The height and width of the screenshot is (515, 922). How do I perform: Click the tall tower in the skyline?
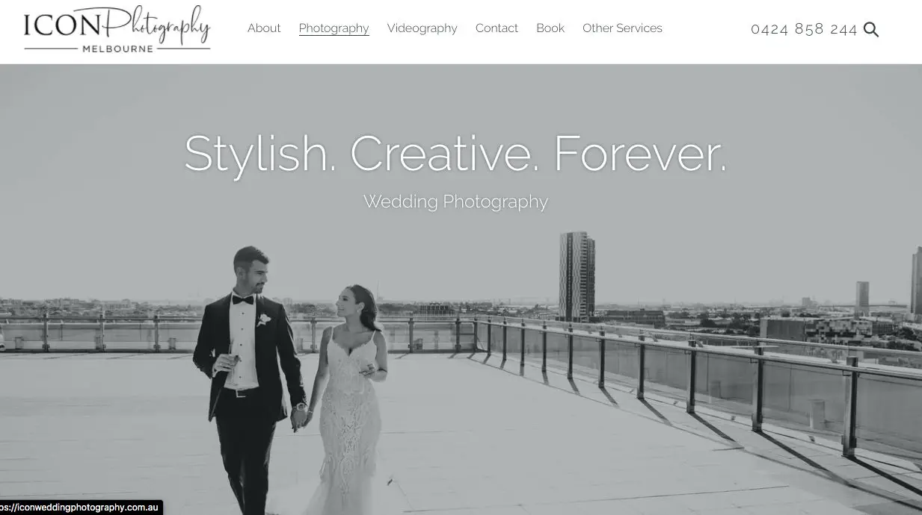577,276
